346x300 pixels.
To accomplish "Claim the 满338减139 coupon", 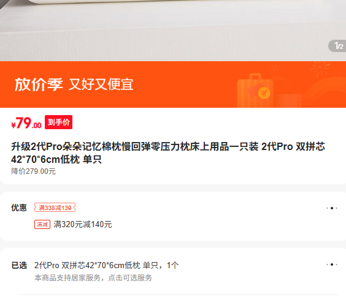I will (55, 208).
